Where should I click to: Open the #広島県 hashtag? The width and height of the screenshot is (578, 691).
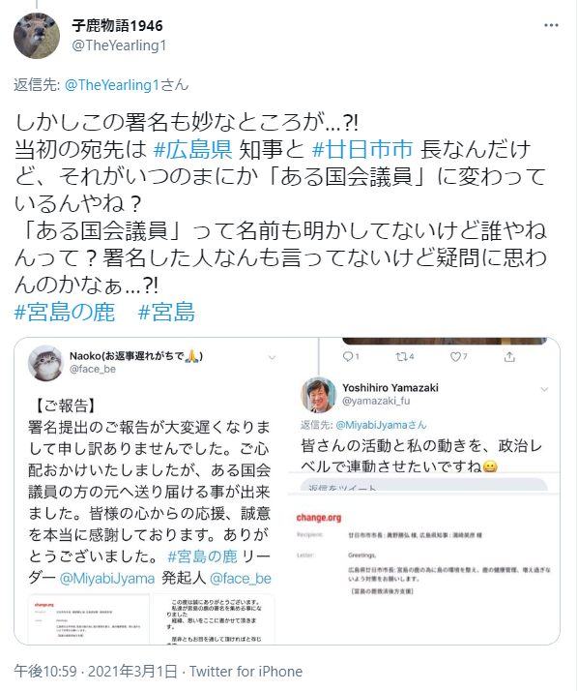point(192,149)
